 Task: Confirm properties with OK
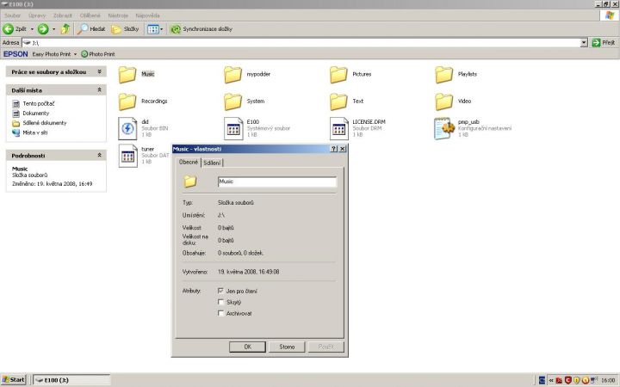247,347
